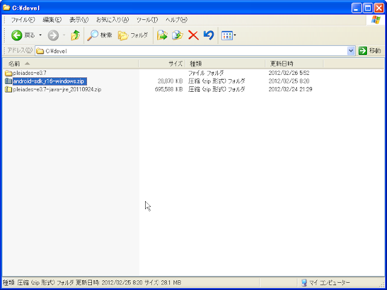
Task: Maximize the C:¥devel window
Action: coord(368,8)
